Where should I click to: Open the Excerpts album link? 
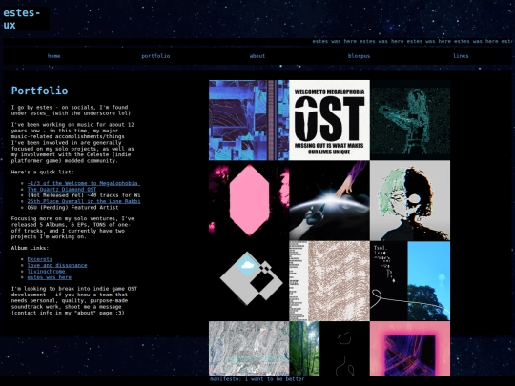pos(40,259)
